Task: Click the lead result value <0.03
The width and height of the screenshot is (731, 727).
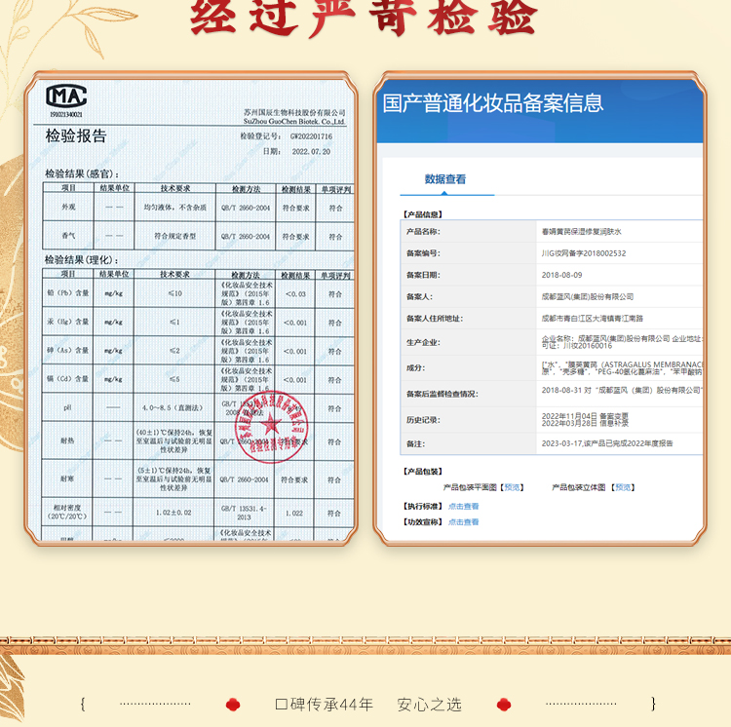Action: (295, 294)
